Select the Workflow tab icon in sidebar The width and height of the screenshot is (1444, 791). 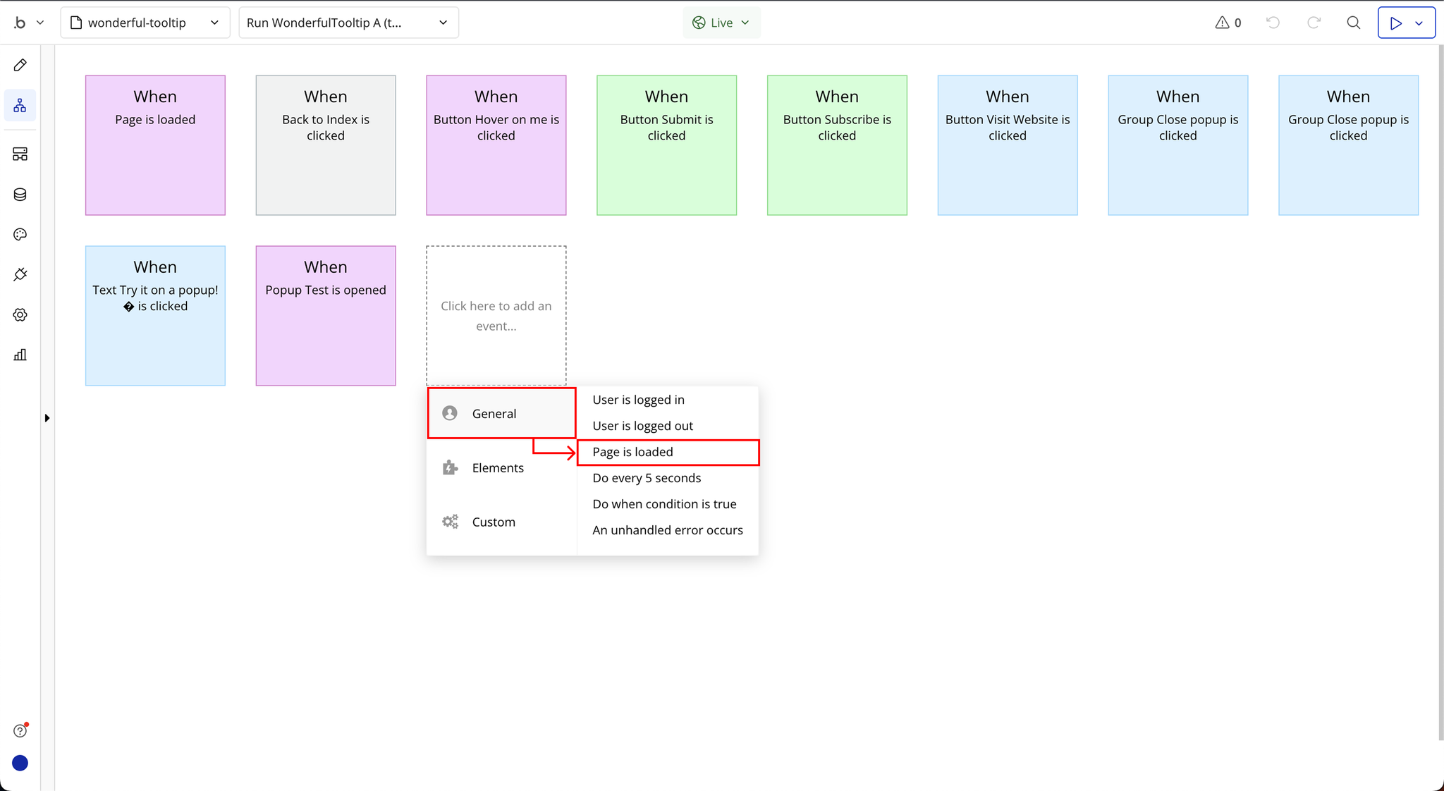[20, 106]
